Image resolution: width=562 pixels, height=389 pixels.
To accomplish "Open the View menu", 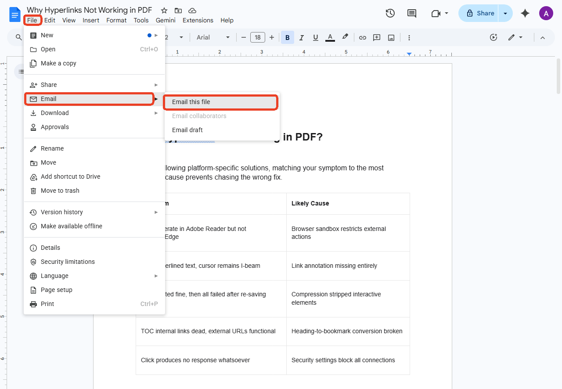I will pos(69,20).
